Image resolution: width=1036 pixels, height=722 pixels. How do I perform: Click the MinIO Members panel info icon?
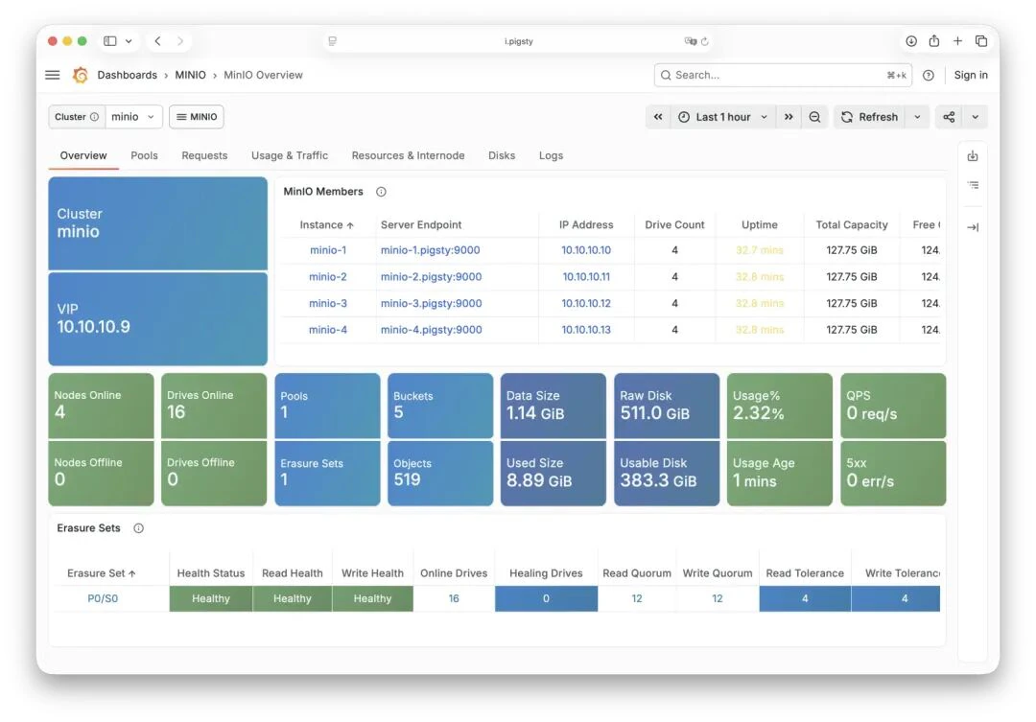pyautogui.click(x=381, y=192)
